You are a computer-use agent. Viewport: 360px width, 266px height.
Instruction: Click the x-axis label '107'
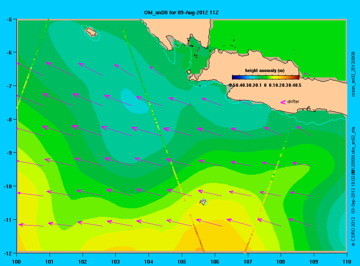pos(248,261)
